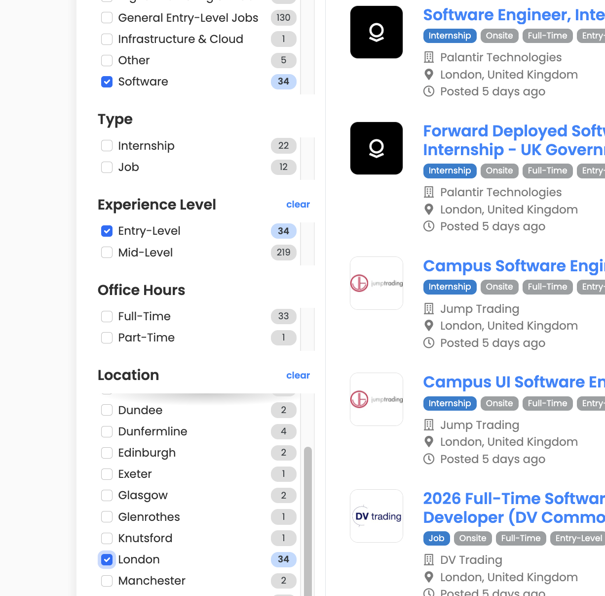Image resolution: width=605 pixels, height=596 pixels.
Task: Click Jump Trading name in Campus UI listing
Action: [480, 425]
